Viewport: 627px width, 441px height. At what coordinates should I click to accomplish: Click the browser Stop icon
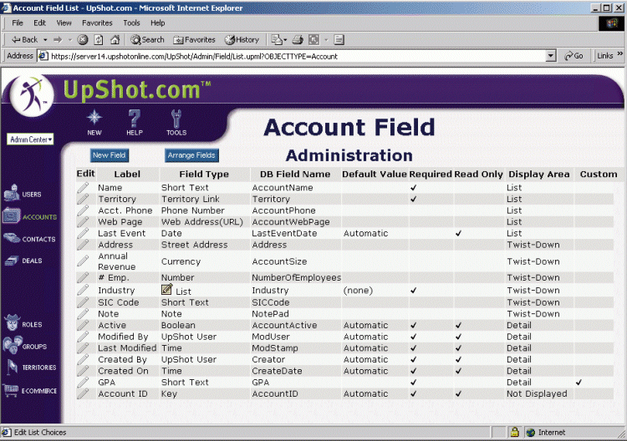83,39
